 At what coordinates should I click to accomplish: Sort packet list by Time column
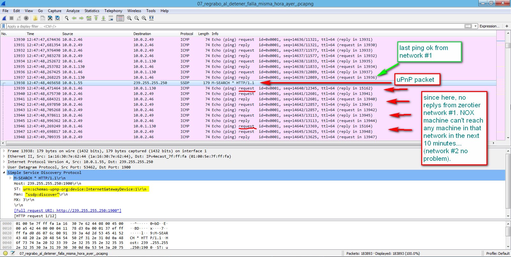click(x=43, y=34)
